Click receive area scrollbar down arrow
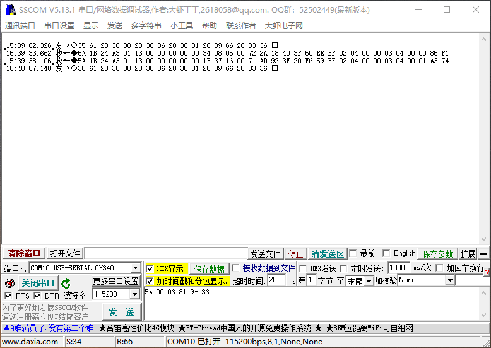Screen dimensions: 491x348 click(484, 239)
